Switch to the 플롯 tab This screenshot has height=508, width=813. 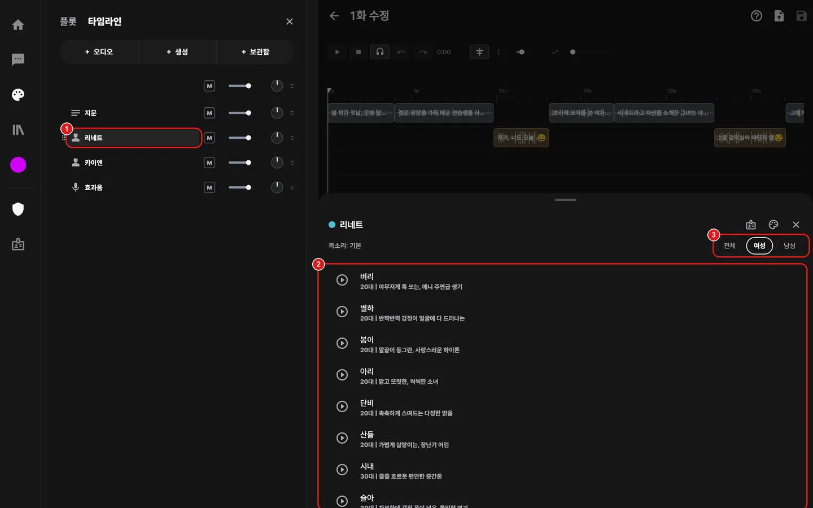click(68, 21)
